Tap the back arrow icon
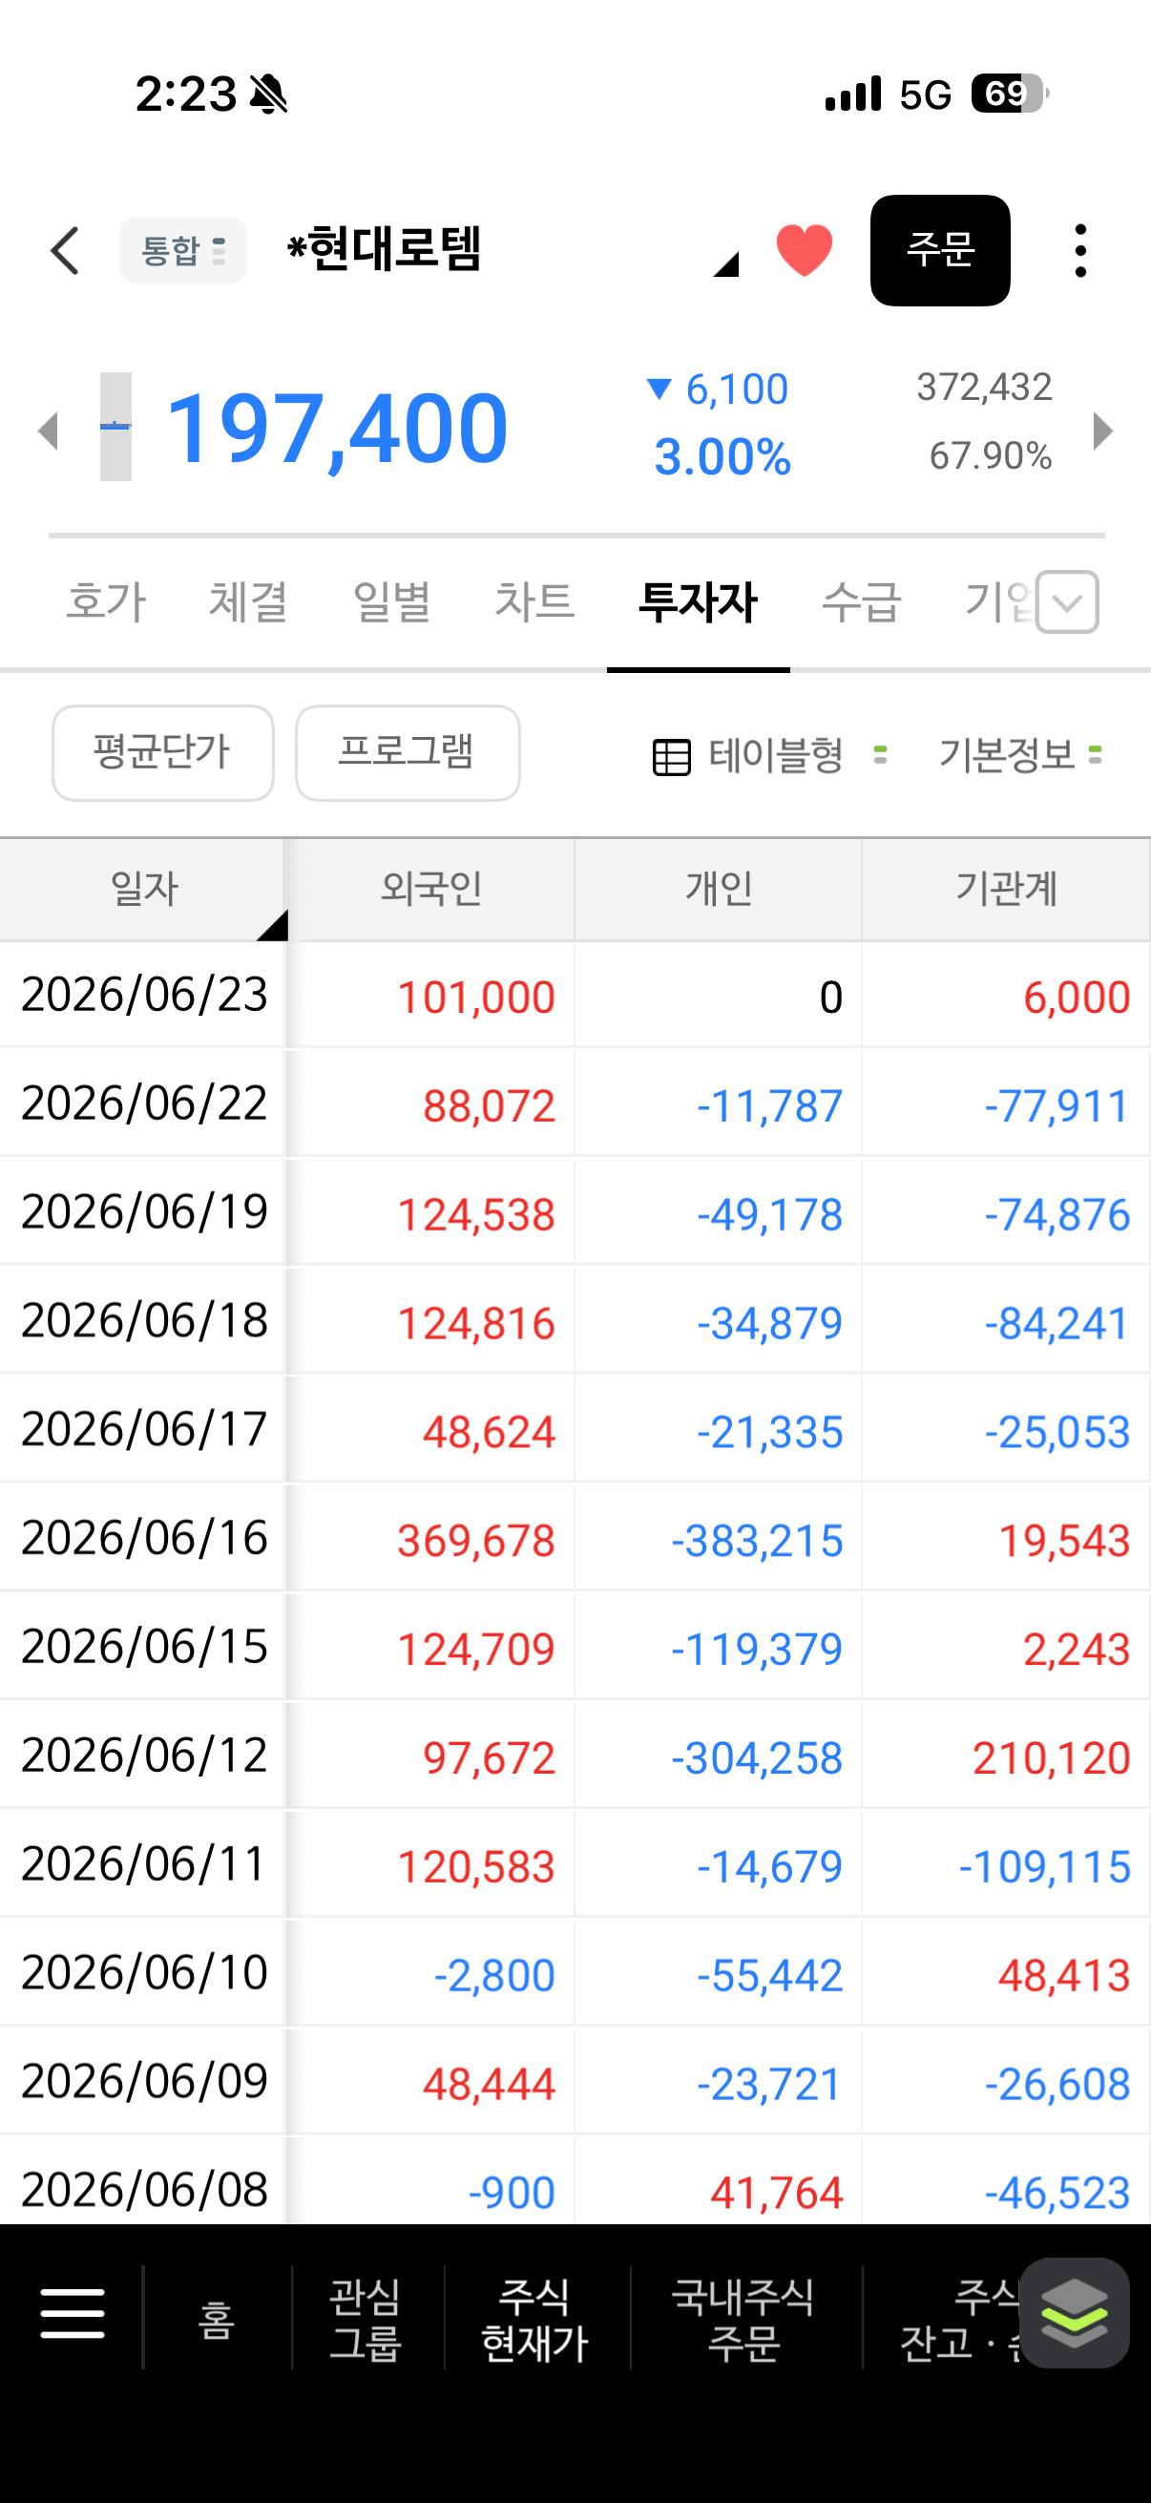 pos(65,251)
